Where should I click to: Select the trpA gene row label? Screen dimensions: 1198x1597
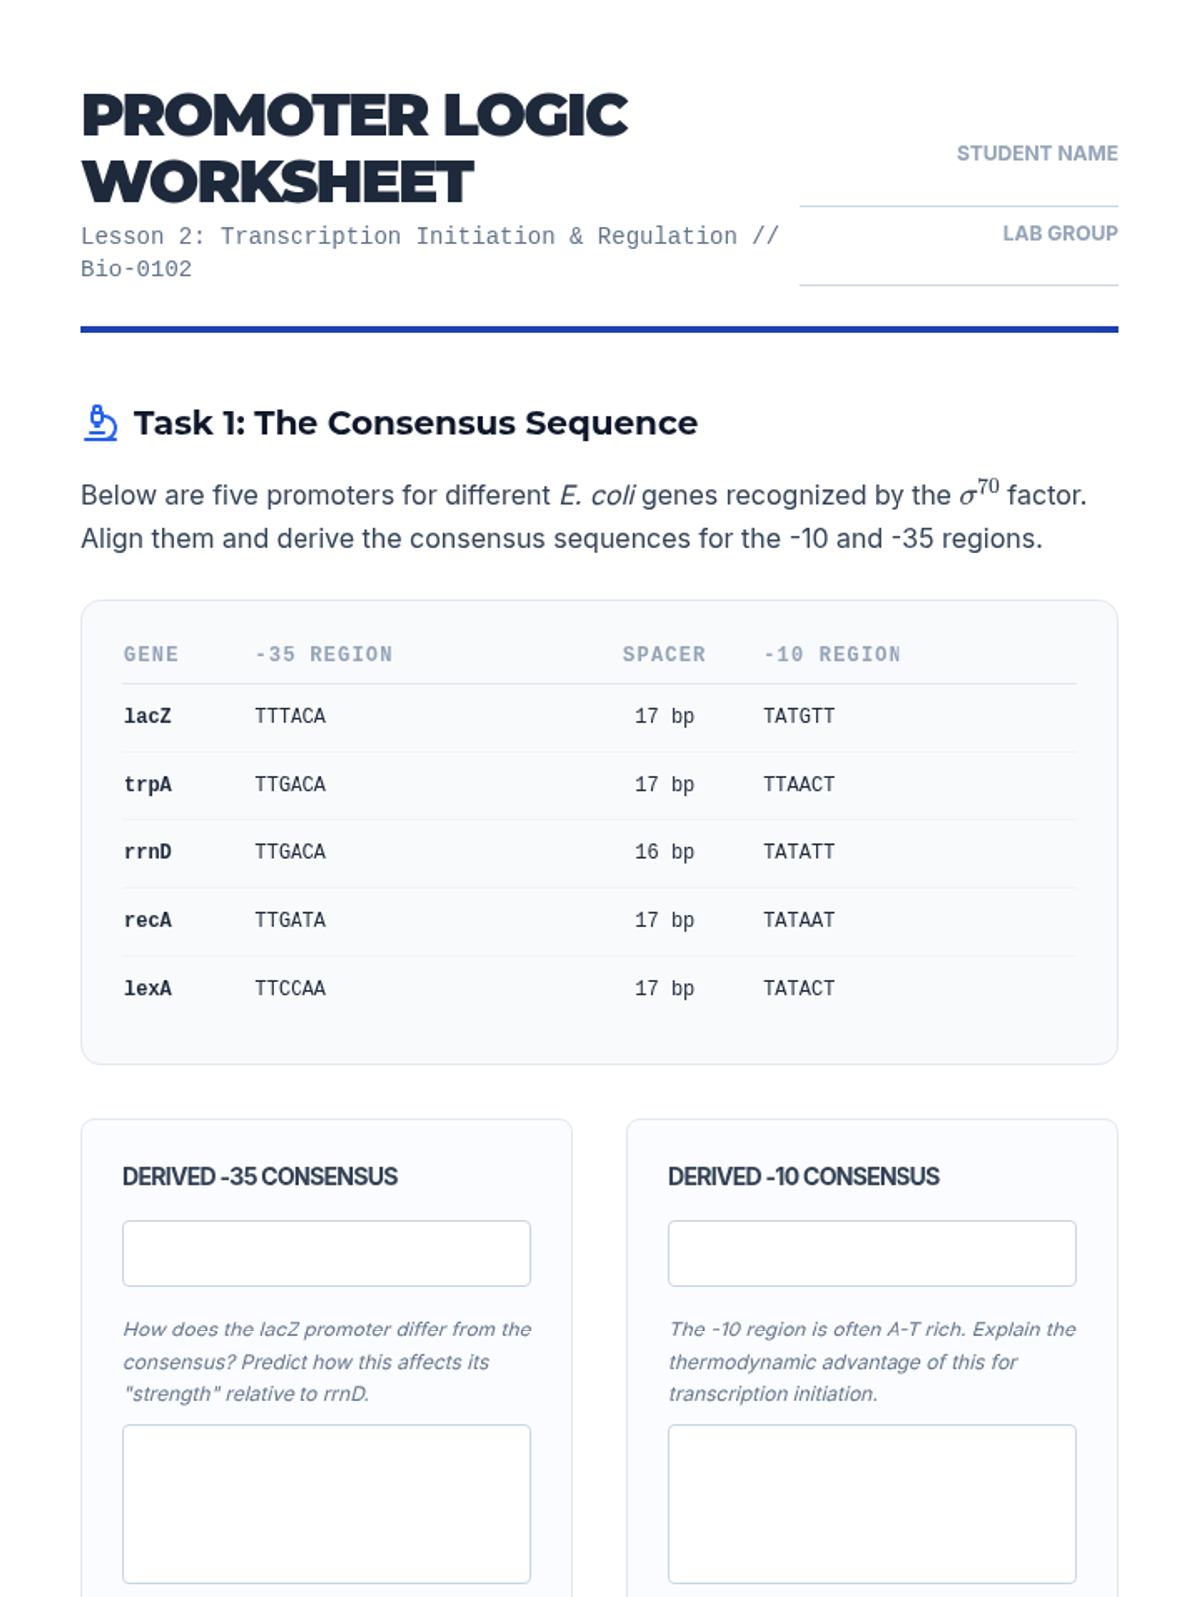tap(148, 785)
